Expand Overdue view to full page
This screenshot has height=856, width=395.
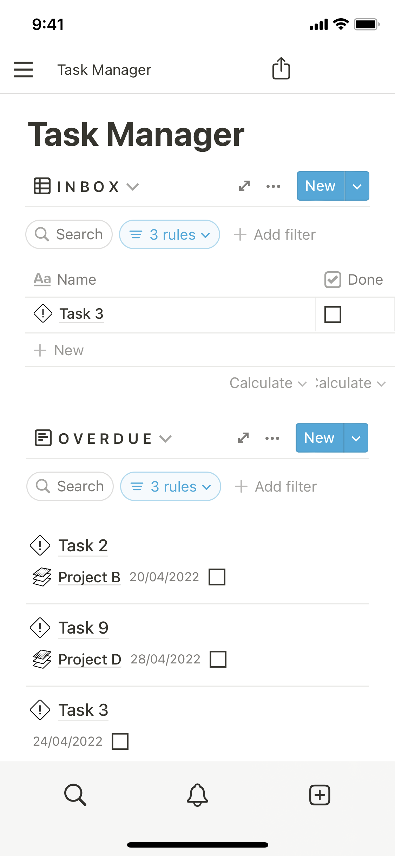pyautogui.click(x=243, y=438)
